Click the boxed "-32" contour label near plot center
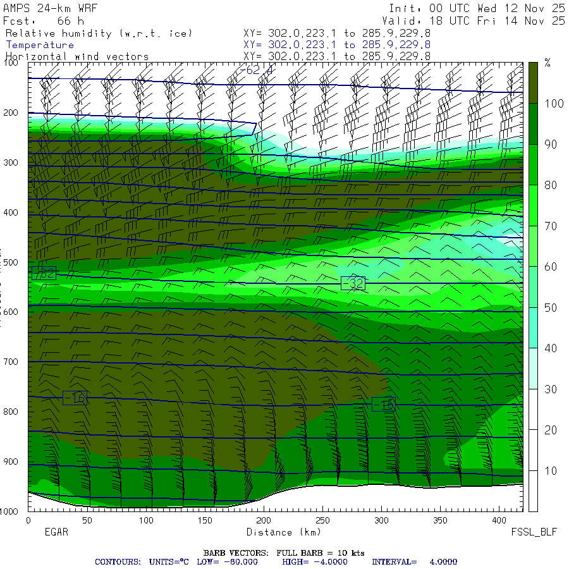The image size is (569, 569). (x=353, y=283)
